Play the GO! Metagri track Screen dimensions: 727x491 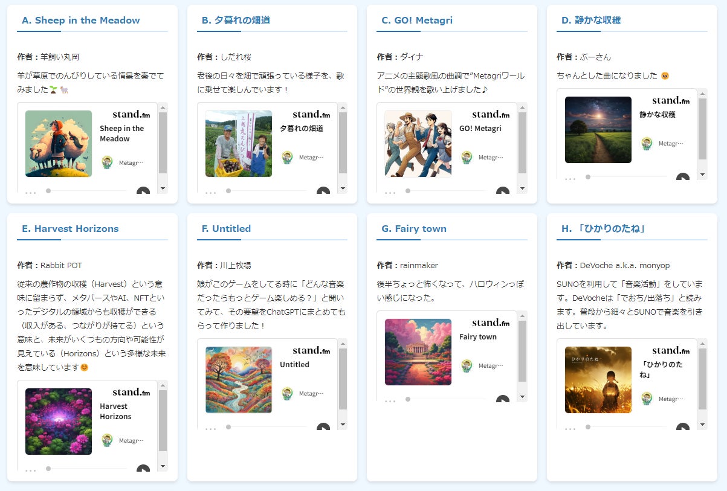click(x=503, y=191)
